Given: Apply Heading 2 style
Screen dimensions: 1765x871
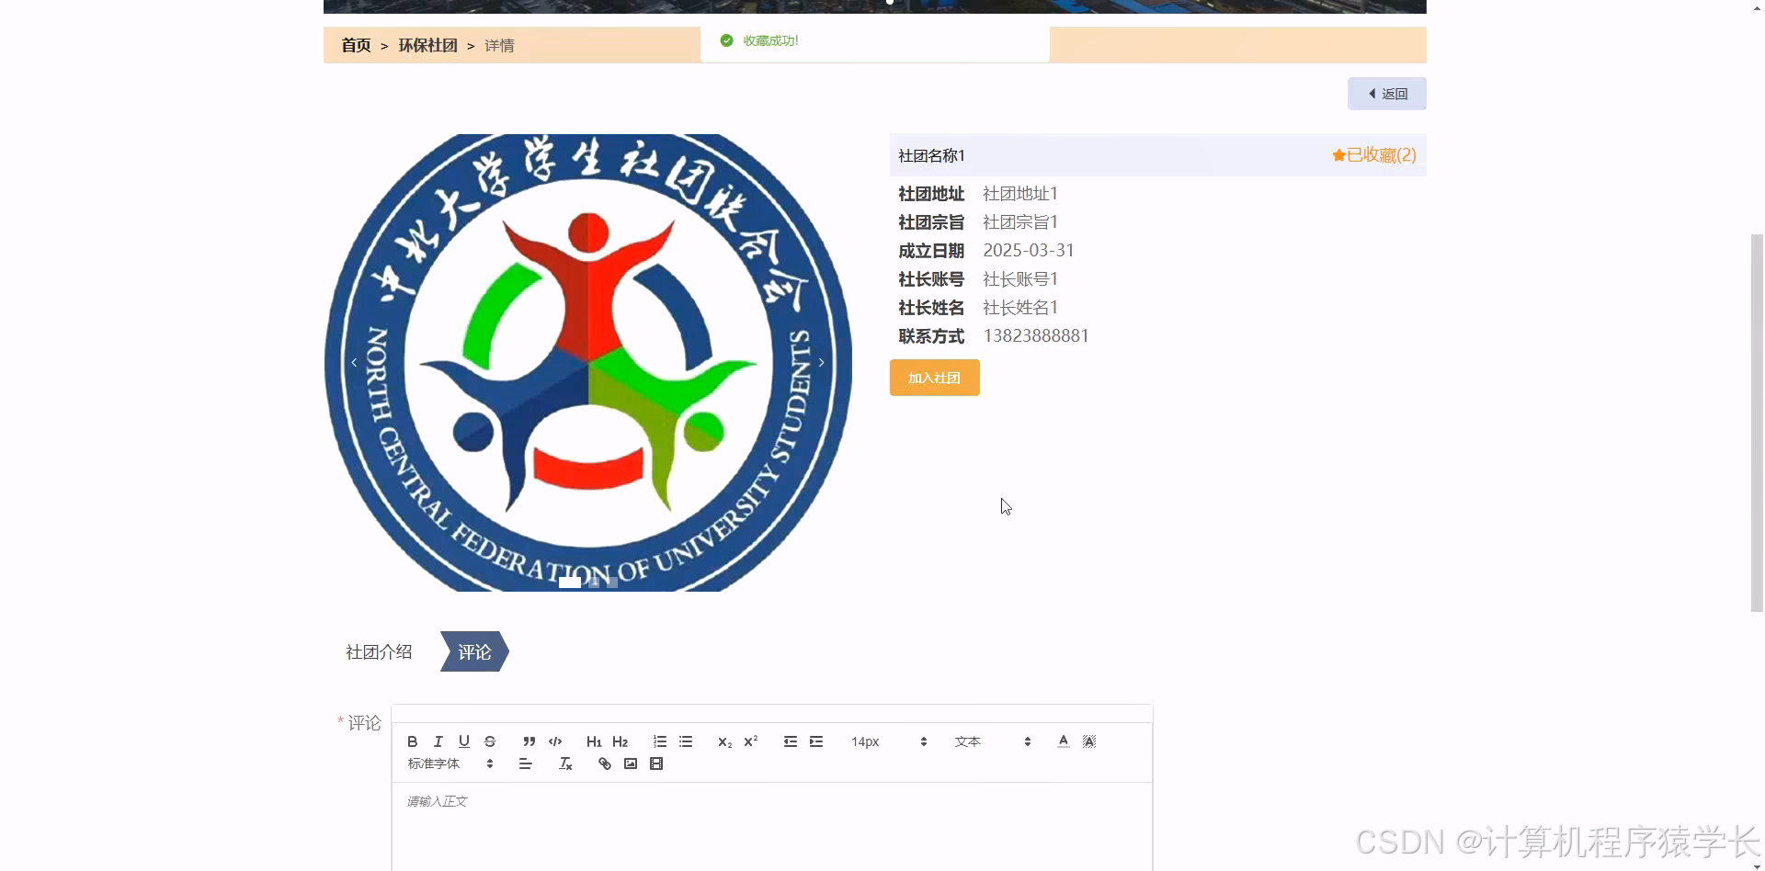Looking at the screenshot, I should pyautogui.click(x=621, y=741).
